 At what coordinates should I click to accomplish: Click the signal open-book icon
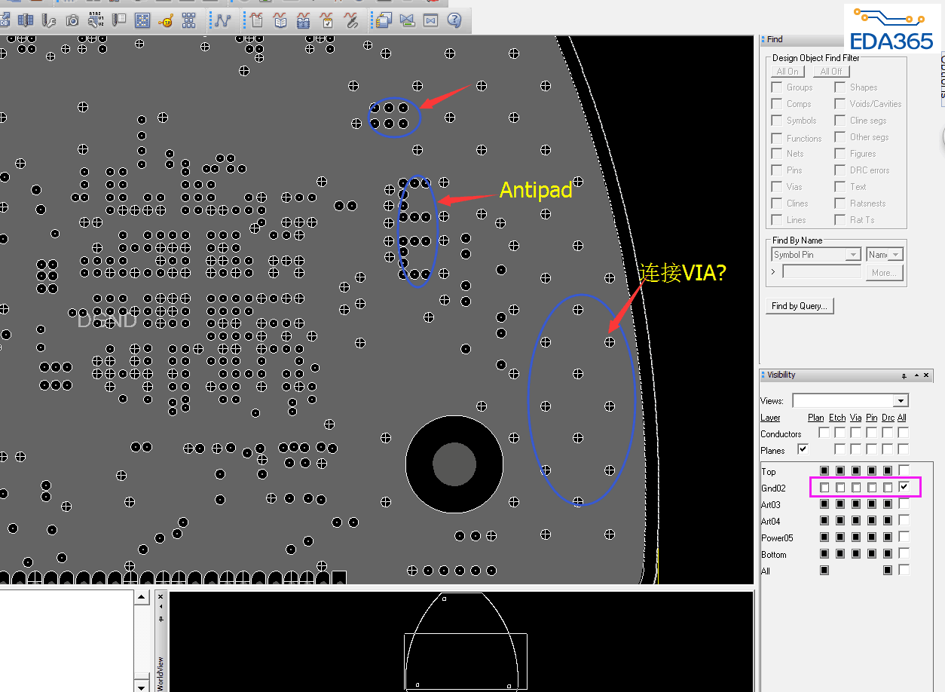point(280,21)
